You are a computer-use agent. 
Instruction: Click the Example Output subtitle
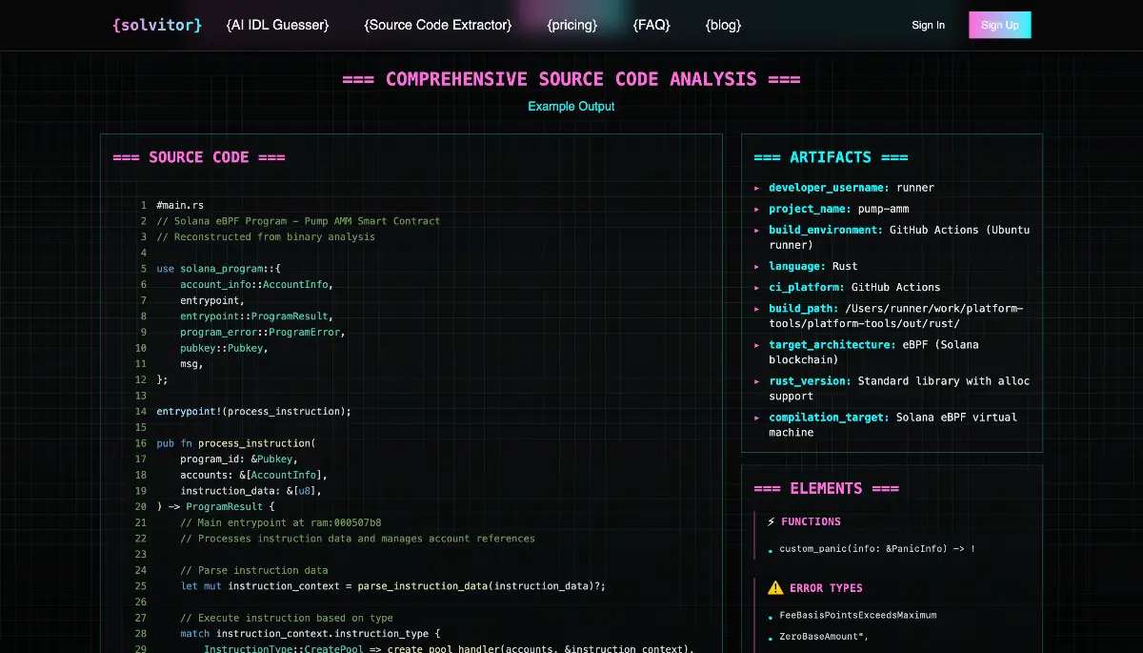571,107
